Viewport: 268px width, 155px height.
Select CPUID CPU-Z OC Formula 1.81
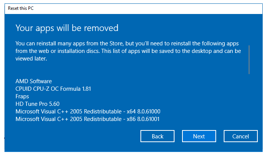(53, 89)
